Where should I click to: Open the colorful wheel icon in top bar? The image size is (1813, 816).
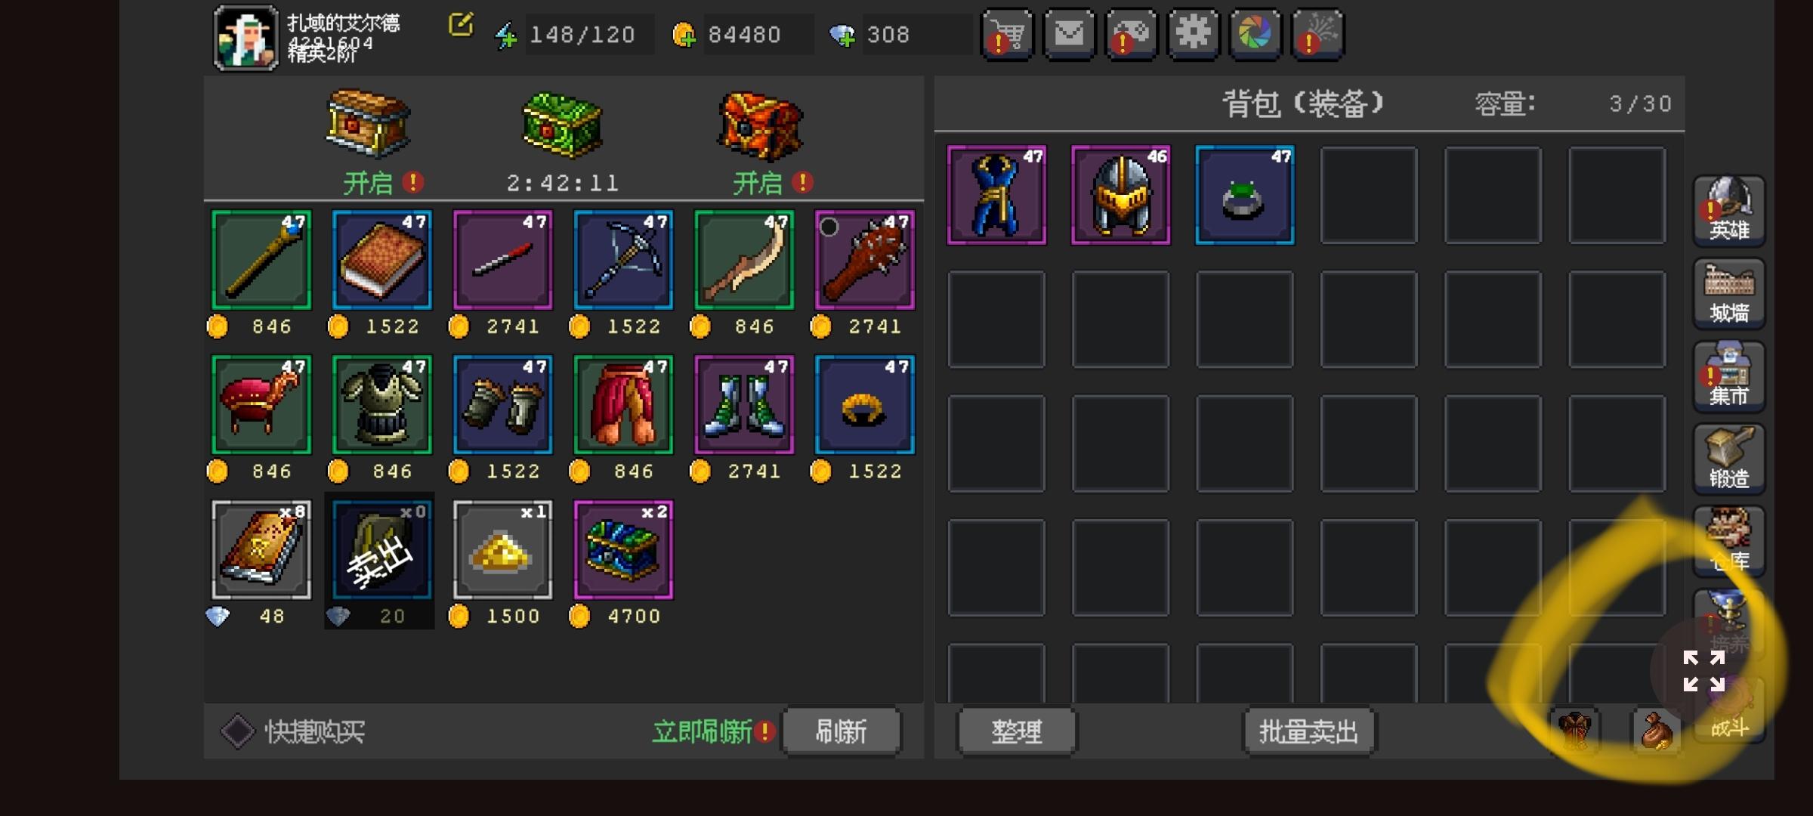pos(1255,34)
